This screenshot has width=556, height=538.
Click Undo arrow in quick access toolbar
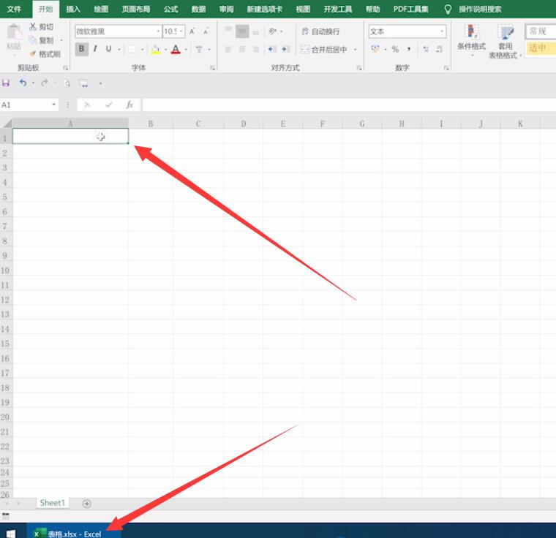click(23, 83)
